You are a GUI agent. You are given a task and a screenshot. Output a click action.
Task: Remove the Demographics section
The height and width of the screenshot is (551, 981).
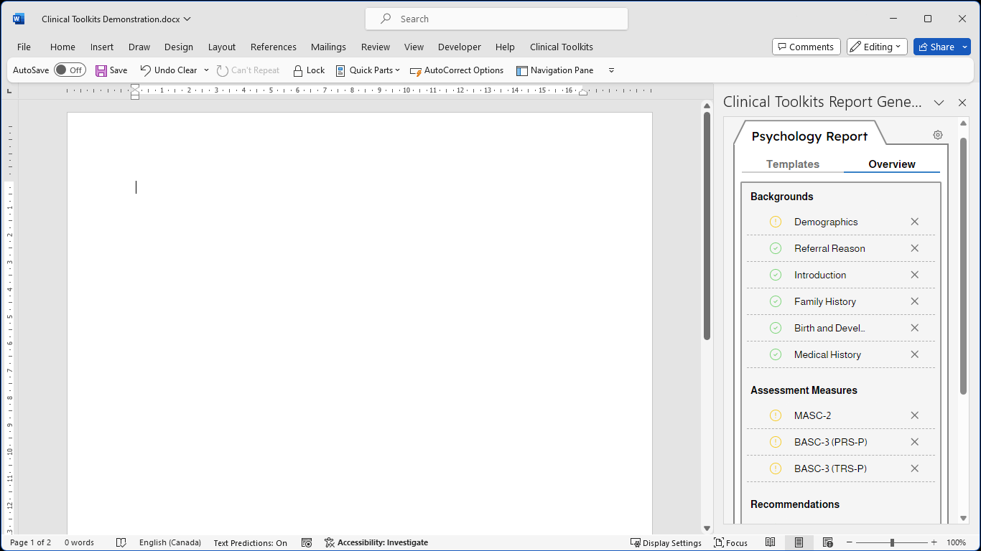click(915, 222)
